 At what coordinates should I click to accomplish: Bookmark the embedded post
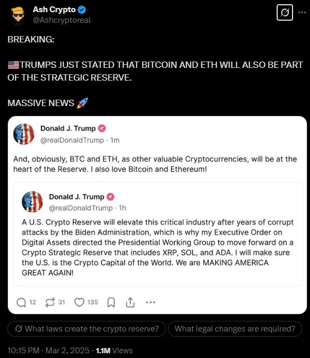[111, 302]
